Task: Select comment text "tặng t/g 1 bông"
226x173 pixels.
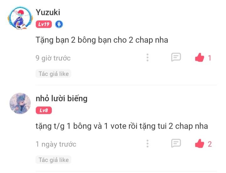Action: click(x=63, y=126)
